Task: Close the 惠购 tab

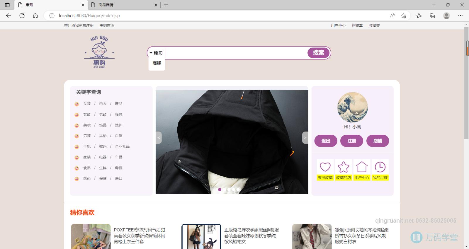Action: (83, 5)
